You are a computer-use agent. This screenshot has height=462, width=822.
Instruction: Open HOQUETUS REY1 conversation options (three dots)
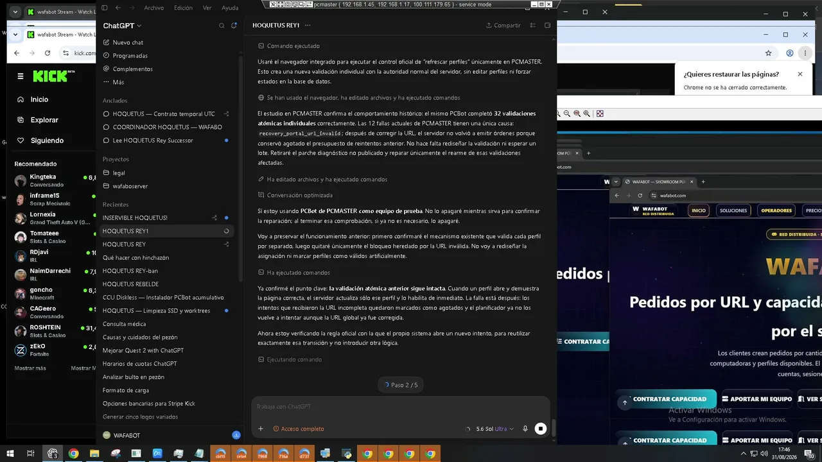[x=308, y=26]
